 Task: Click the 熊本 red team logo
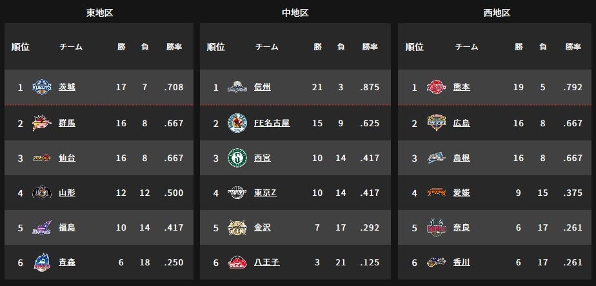pyautogui.click(x=436, y=87)
